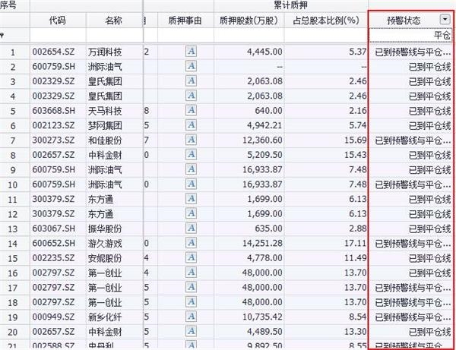Viewport: 456px width, 350px height.
Task: Open the 质押事由 icon for 振华股份
Action: point(192,228)
